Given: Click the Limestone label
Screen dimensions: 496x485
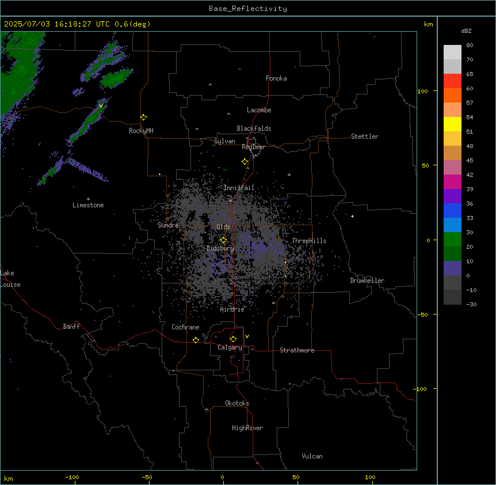Looking at the screenshot, I should pyautogui.click(x=88, y=205).
